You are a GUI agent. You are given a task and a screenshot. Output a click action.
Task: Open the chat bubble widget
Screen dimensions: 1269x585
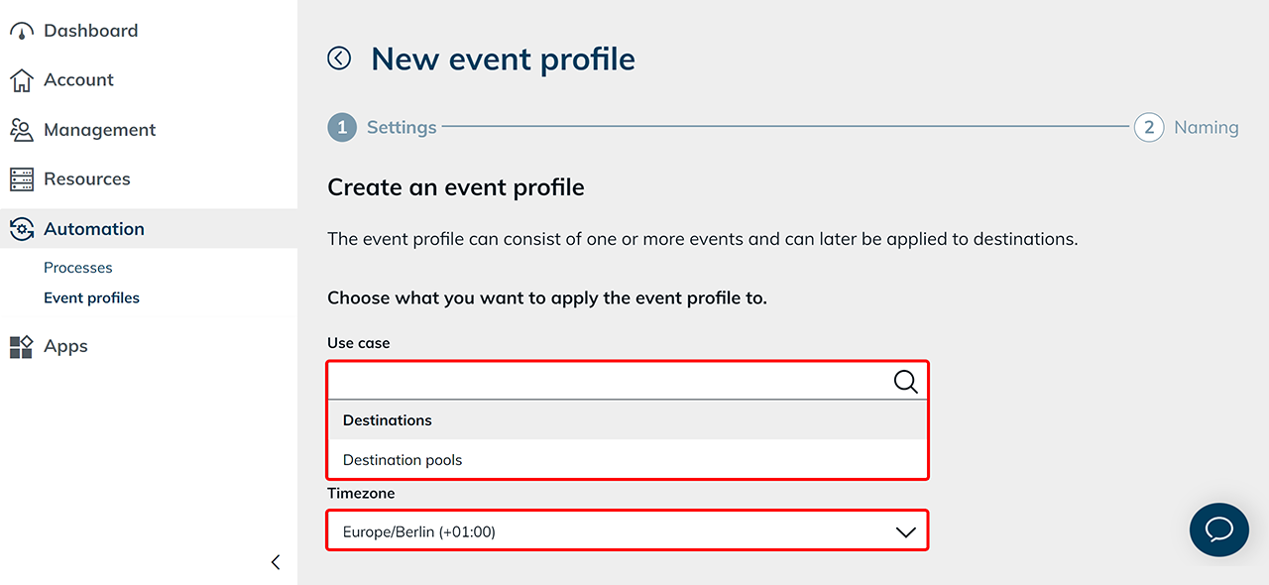click(1218, 528)
